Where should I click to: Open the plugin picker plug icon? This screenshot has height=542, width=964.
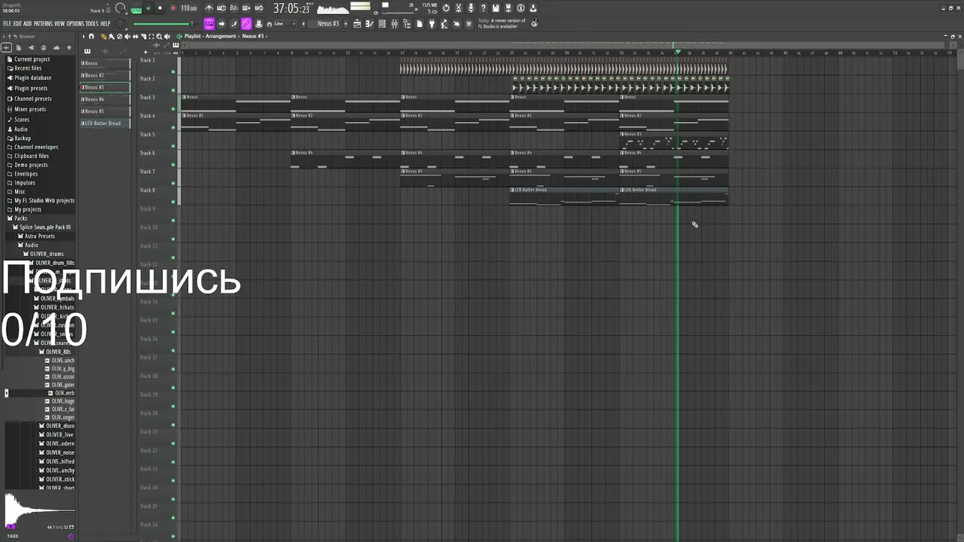point(432,23)
